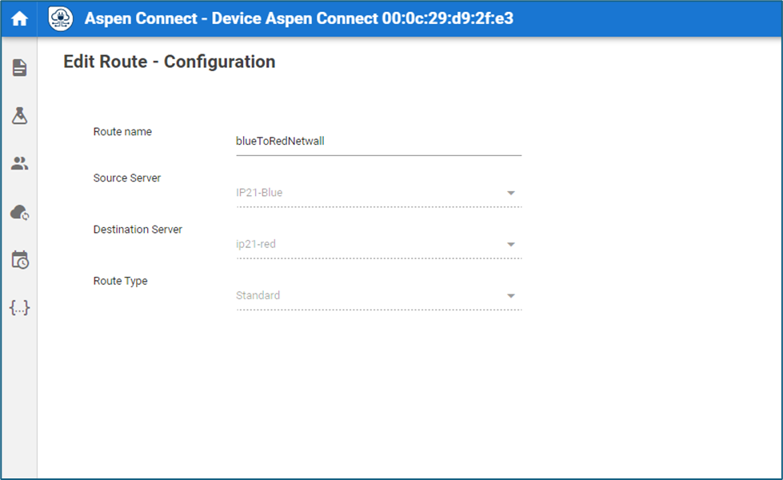Click the blueToRedNetwall route name field
The height and width of the screenshot is (480, 783).
(378, 142)
